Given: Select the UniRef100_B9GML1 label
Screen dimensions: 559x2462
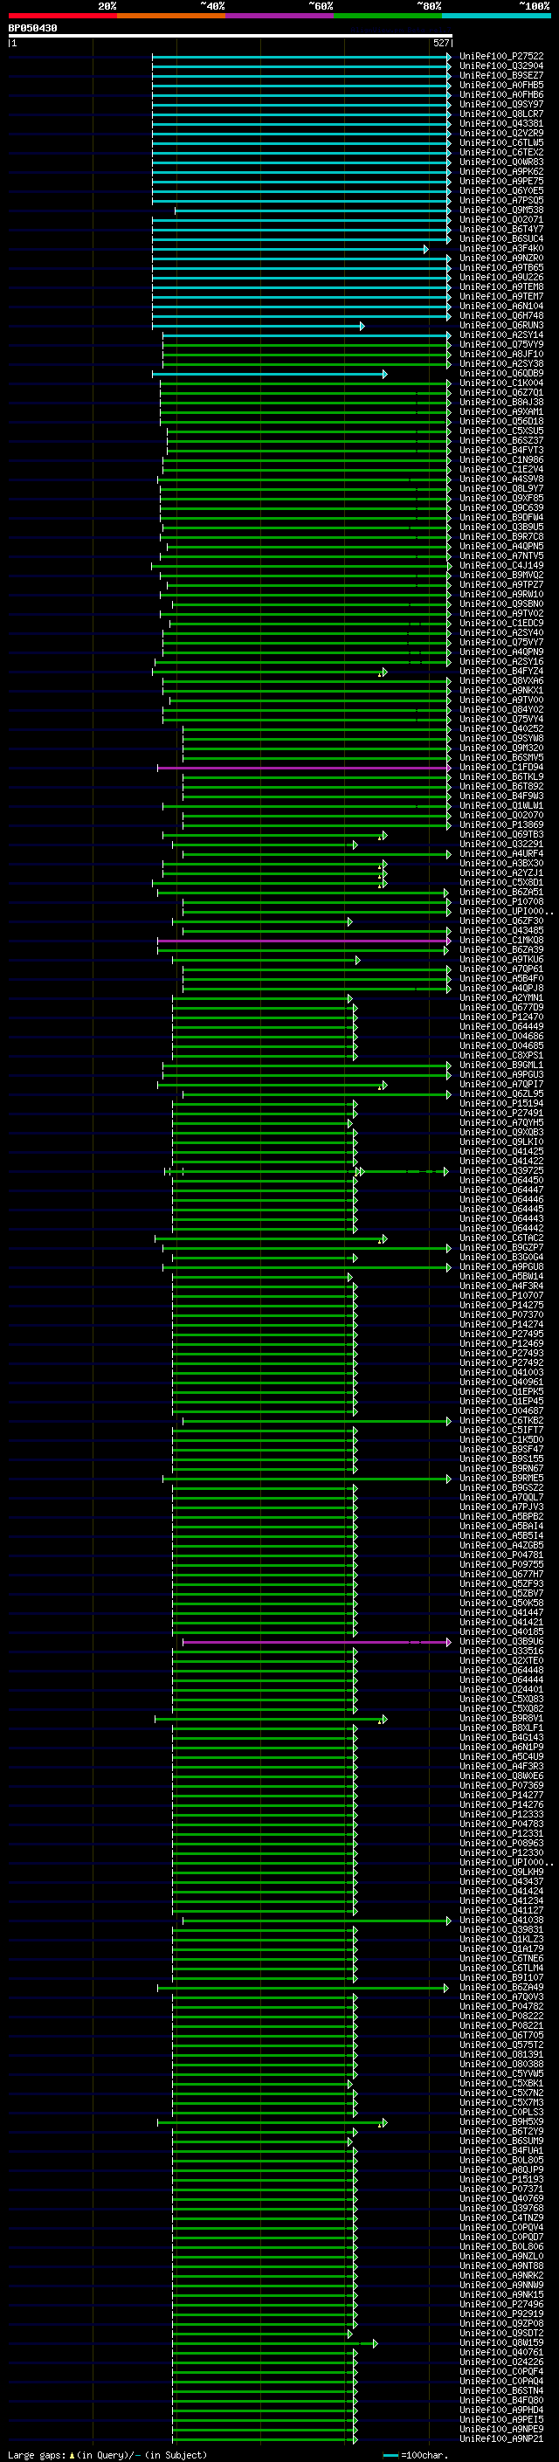Looking at the screenshot, I should click(x=501, y=1065).
